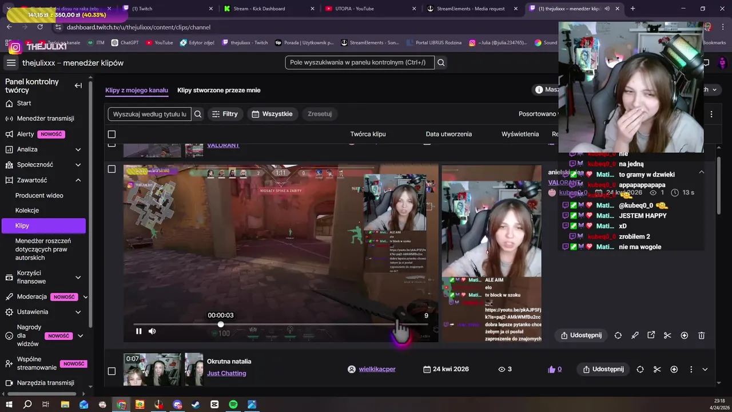This screenshot has width=732, height=412.
Task: Tick the checkbox of the expanded Valorant clip
Action: (112, 169)
